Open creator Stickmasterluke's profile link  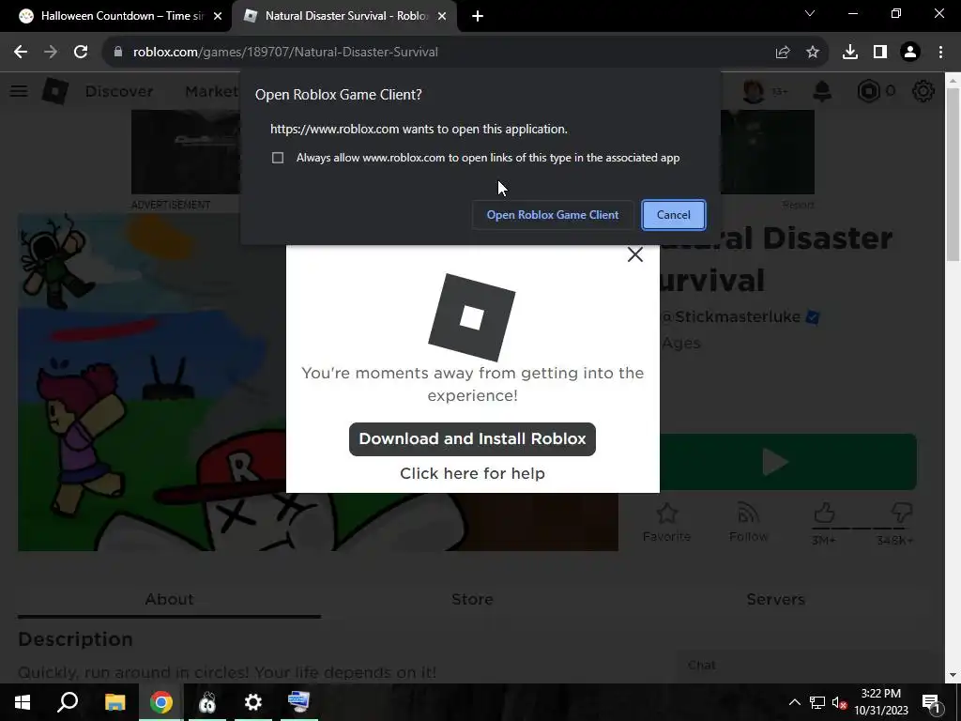[738, 317]
